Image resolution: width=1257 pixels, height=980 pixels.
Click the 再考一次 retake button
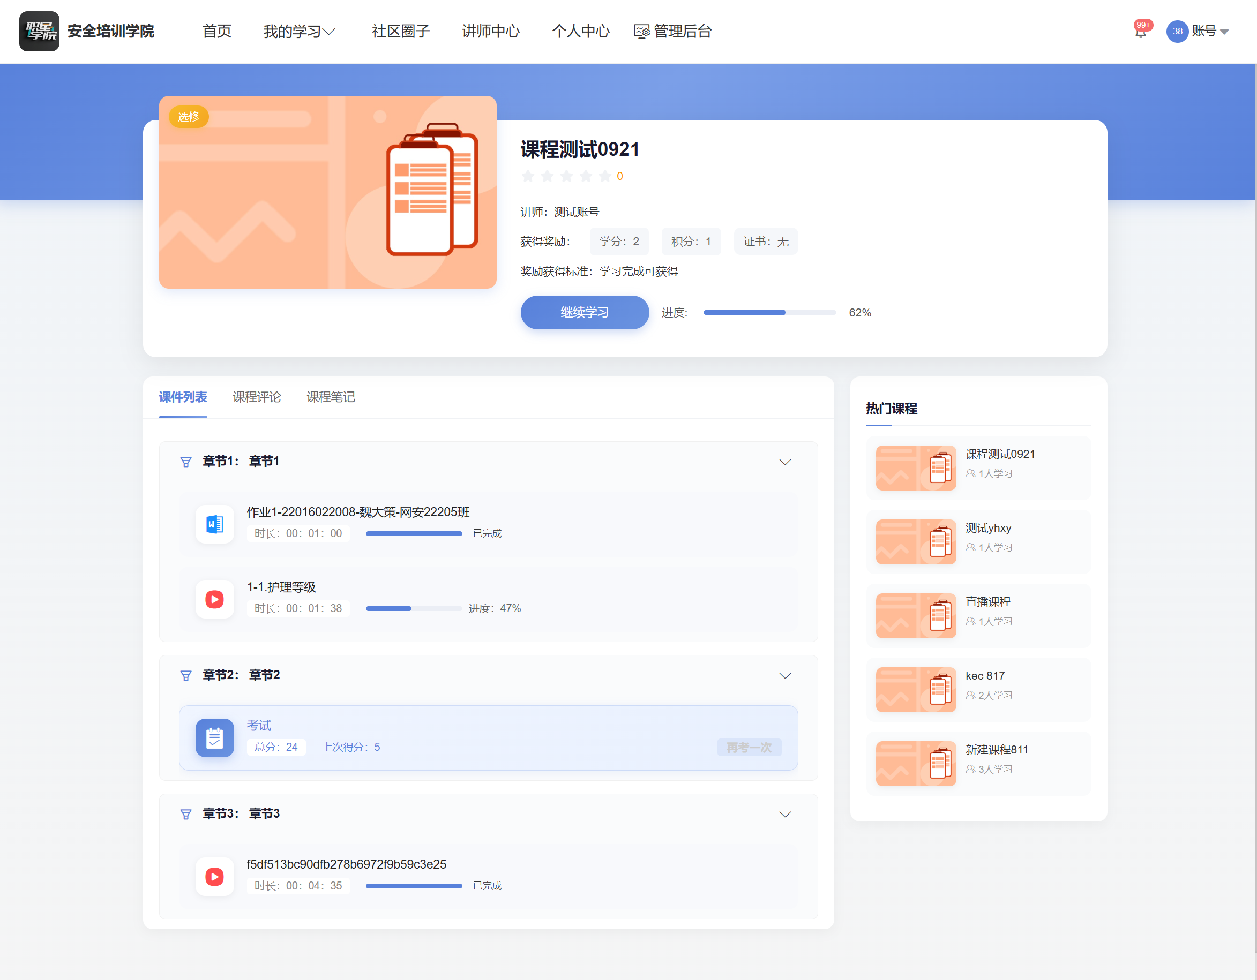tap(749, 747)
